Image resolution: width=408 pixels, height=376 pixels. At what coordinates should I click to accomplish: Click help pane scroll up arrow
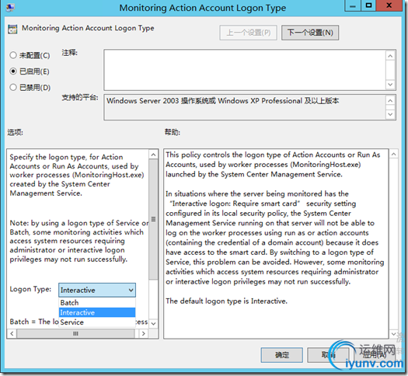pos(394,155)
